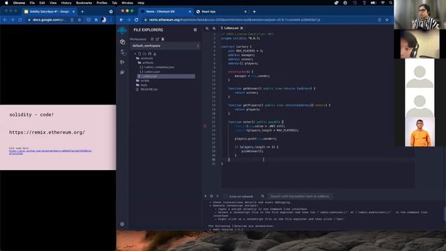446x251 pixels.
Task: Open the Deploy and run transactions icon
Action: [123, 62]
